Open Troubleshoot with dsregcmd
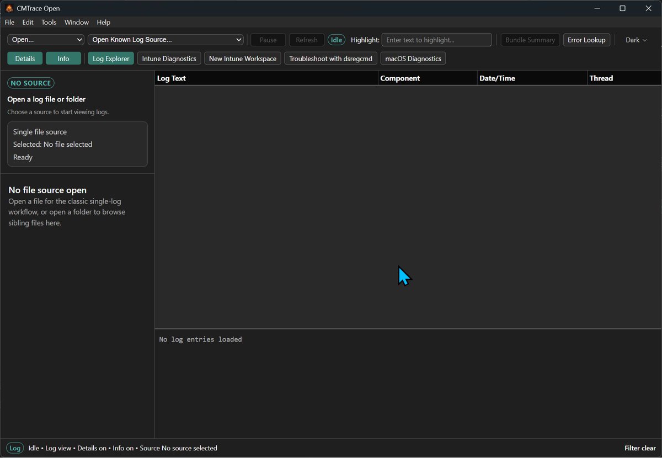 click(x=331, y=58)
